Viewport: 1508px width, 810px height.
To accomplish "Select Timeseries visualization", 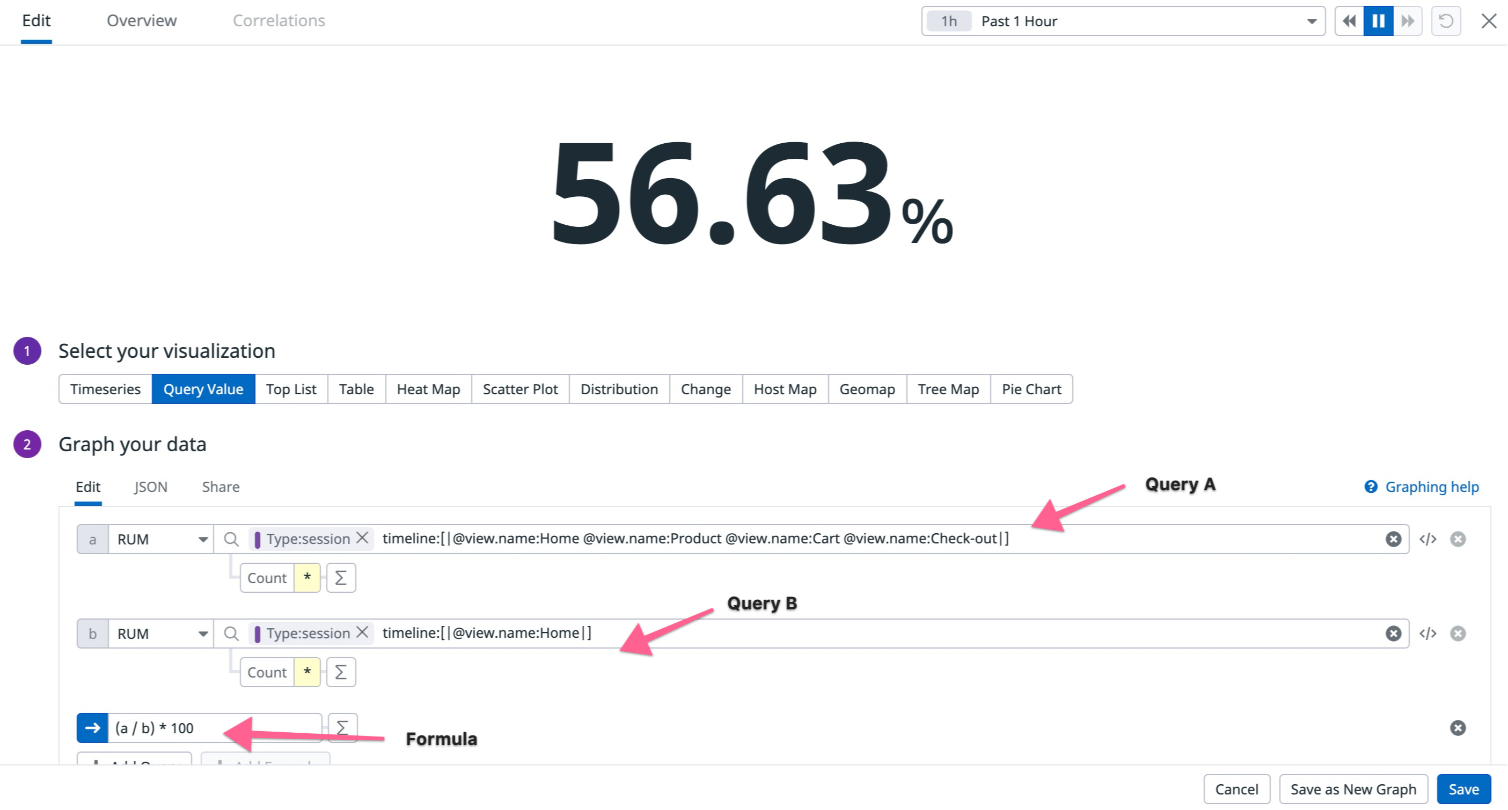I will tap(105, 389).
